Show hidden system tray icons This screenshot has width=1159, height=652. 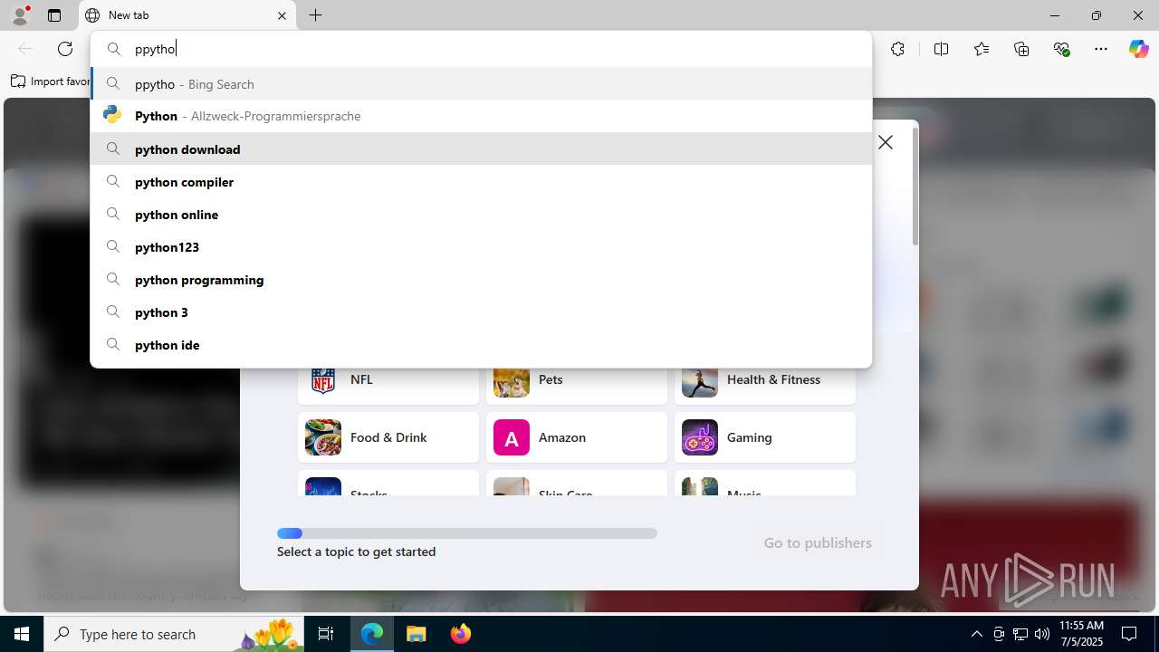[976, 634]
